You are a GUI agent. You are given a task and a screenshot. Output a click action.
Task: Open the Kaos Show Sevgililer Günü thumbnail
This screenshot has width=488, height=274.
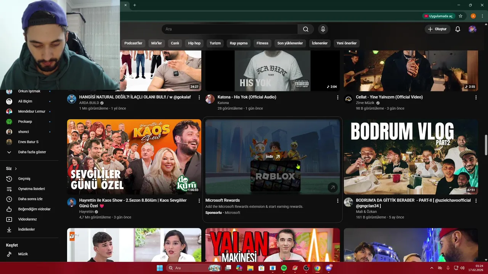coord(134,157)
